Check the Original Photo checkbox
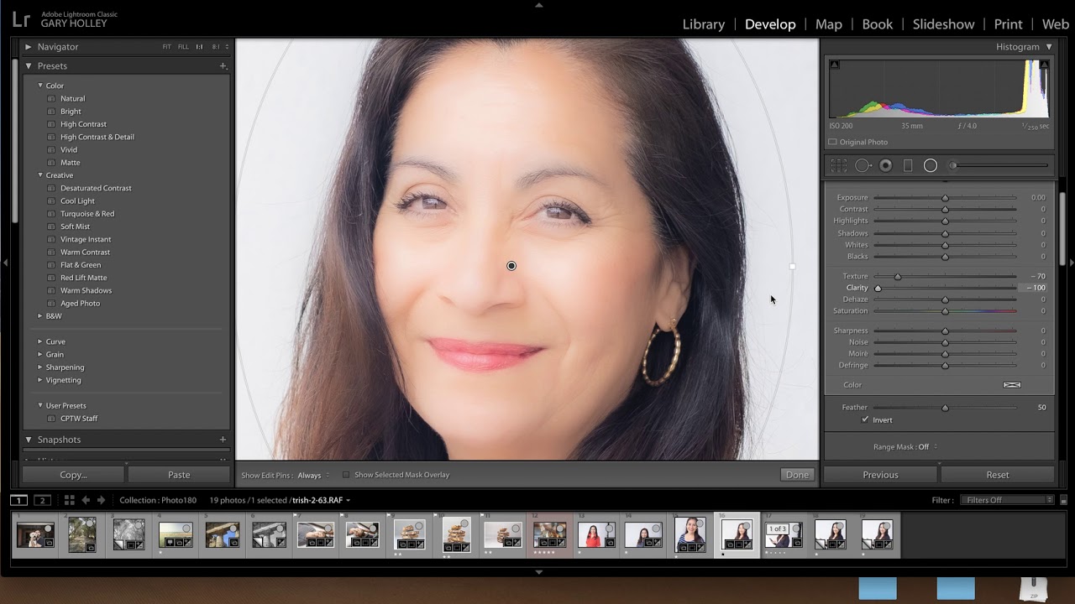The width and height of the screenshot is (1075, 604). click(x=833, y=143)
